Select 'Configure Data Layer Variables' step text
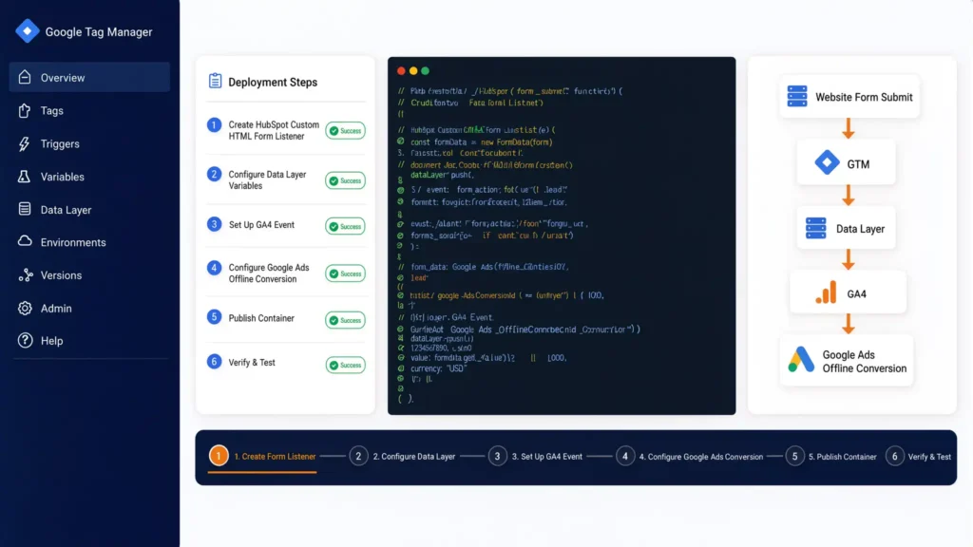Viewport: 973px width, 547px height. coord(267,179)
